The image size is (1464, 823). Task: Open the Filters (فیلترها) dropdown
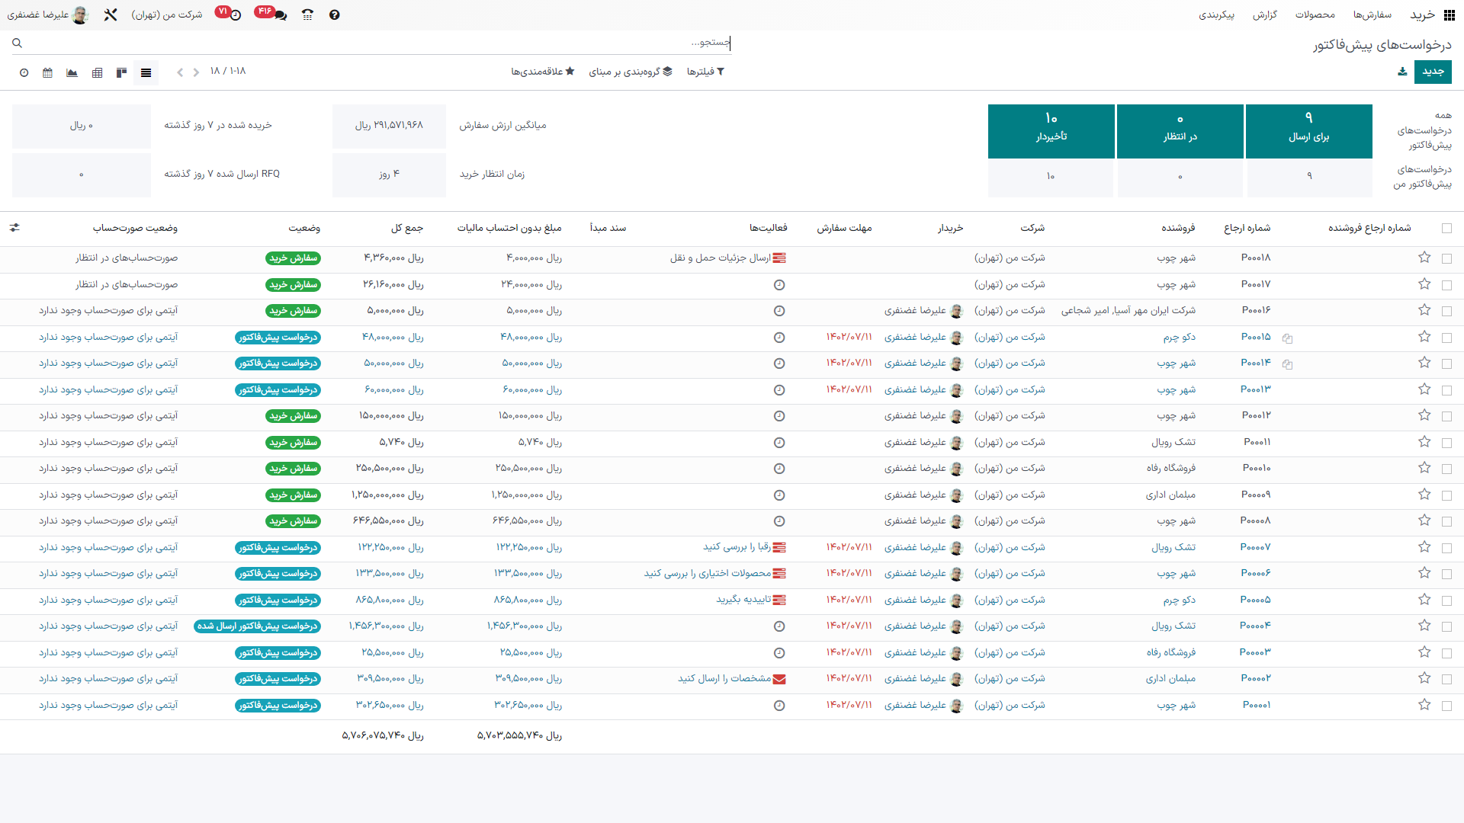705,72
